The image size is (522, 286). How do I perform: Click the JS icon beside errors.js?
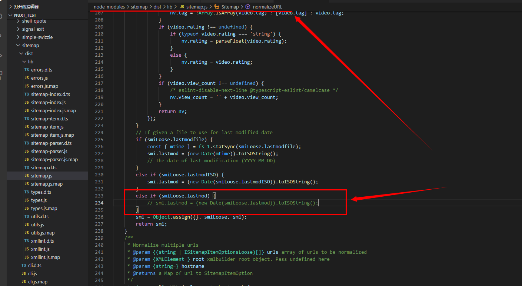(27, 78)
